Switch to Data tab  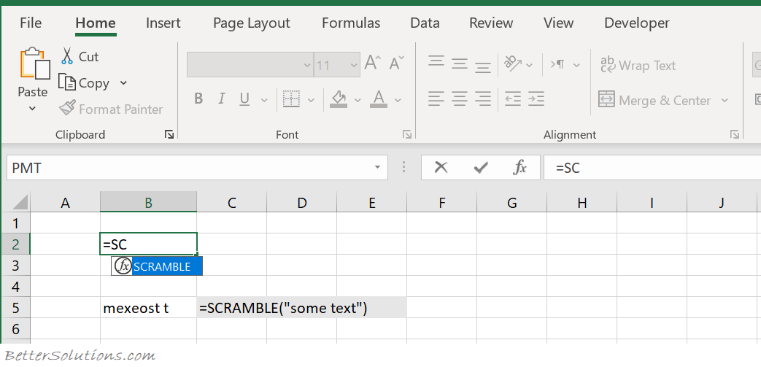pyautogui.click(x=425, y=23)
